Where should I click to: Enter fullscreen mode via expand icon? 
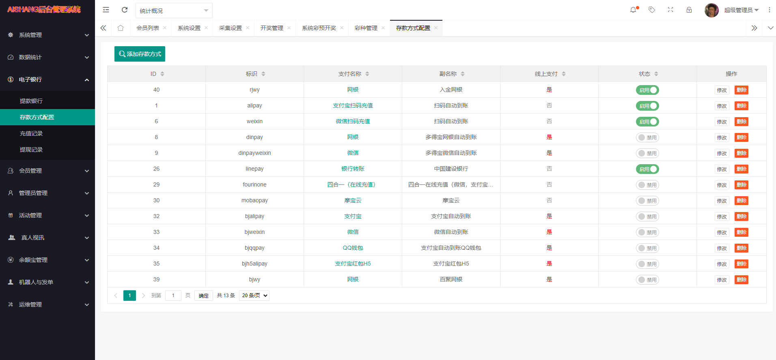coord(670,10)
